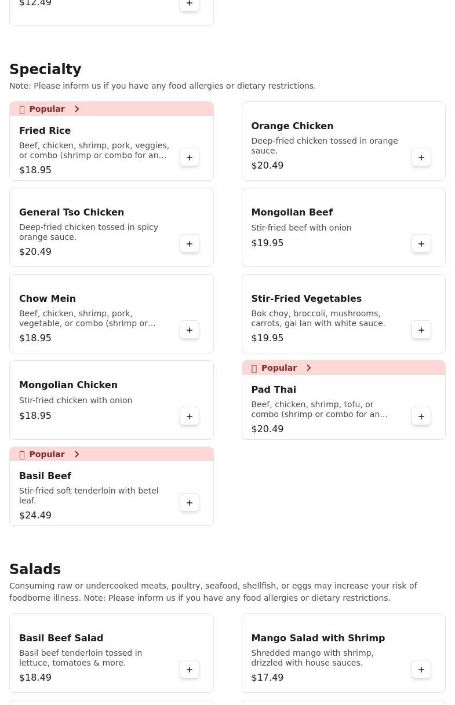Add Mango Salad with Shrimp to the cart
Viewport: 455px width, 705px height.
(421, 670)
